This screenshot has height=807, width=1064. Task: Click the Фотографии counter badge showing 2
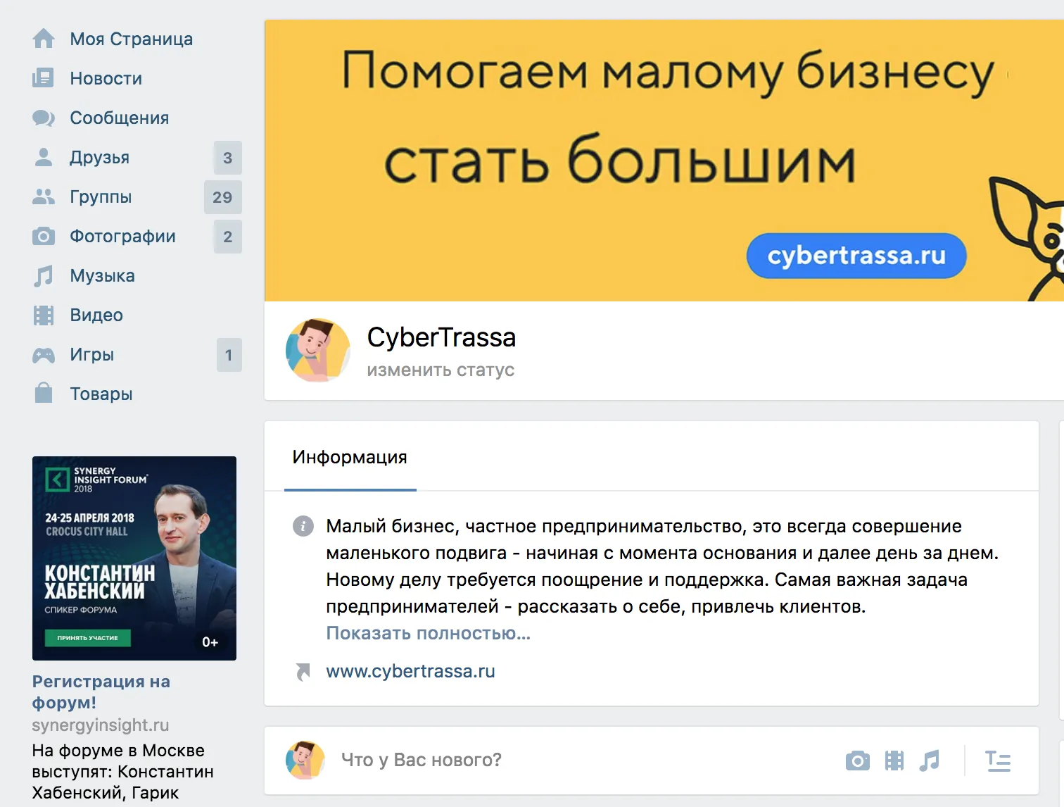228,237
